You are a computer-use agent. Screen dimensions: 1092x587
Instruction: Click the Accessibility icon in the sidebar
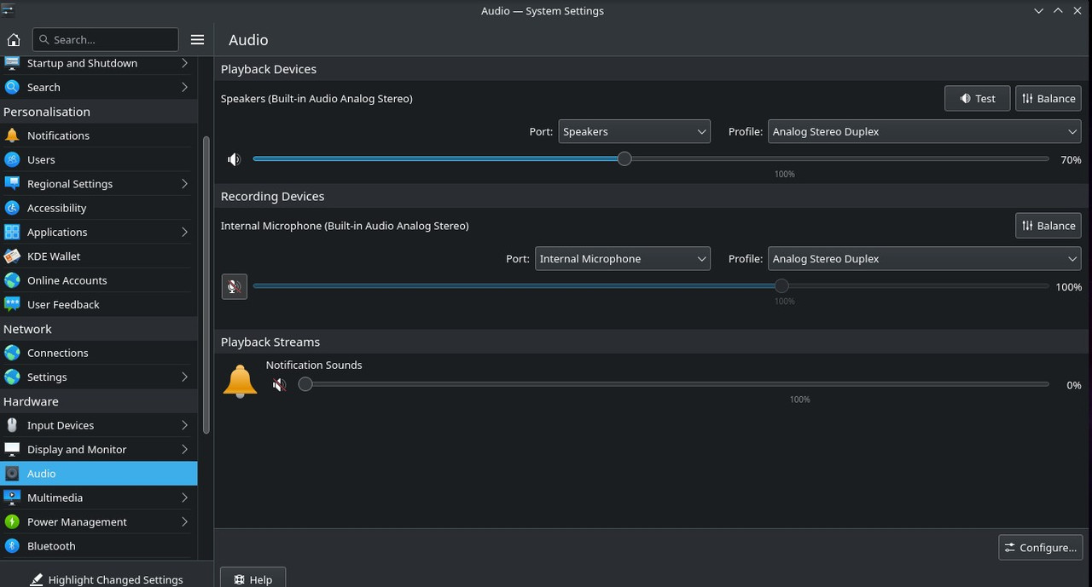12,208
